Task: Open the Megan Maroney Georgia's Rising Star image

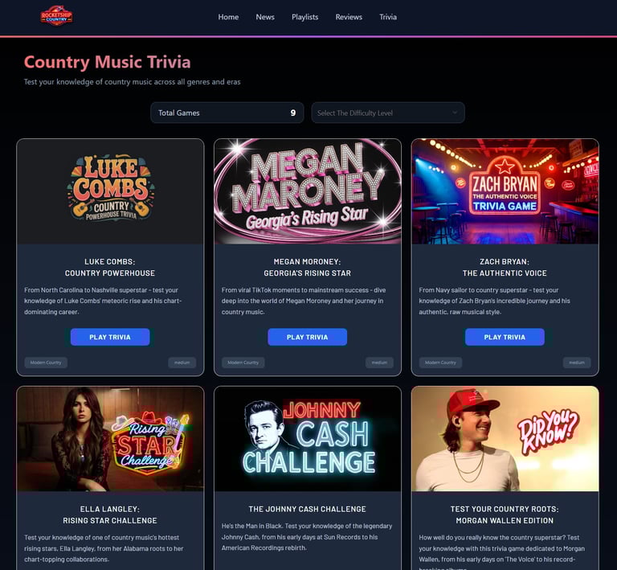Action: pyautogui.click(x=308, y=191)
